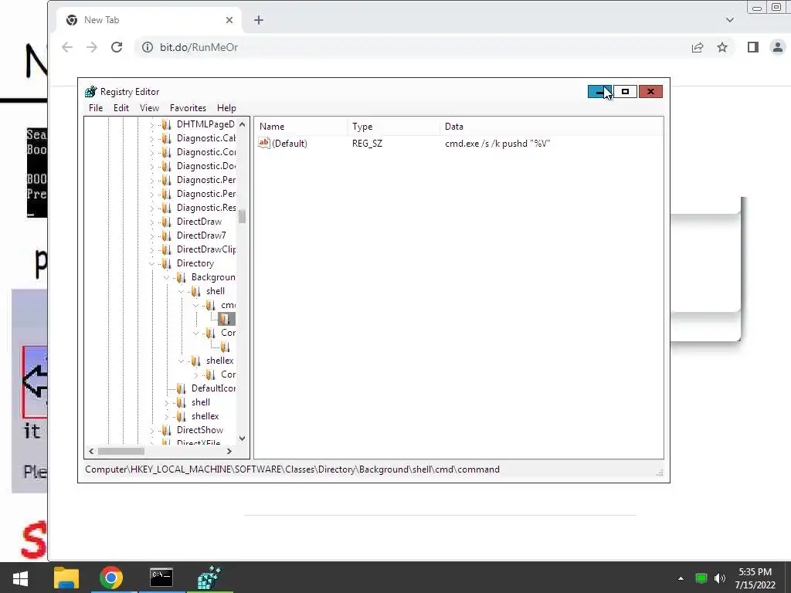791x593 pixels.
Task: Share this page icon in Chrome
Action: 698,47
